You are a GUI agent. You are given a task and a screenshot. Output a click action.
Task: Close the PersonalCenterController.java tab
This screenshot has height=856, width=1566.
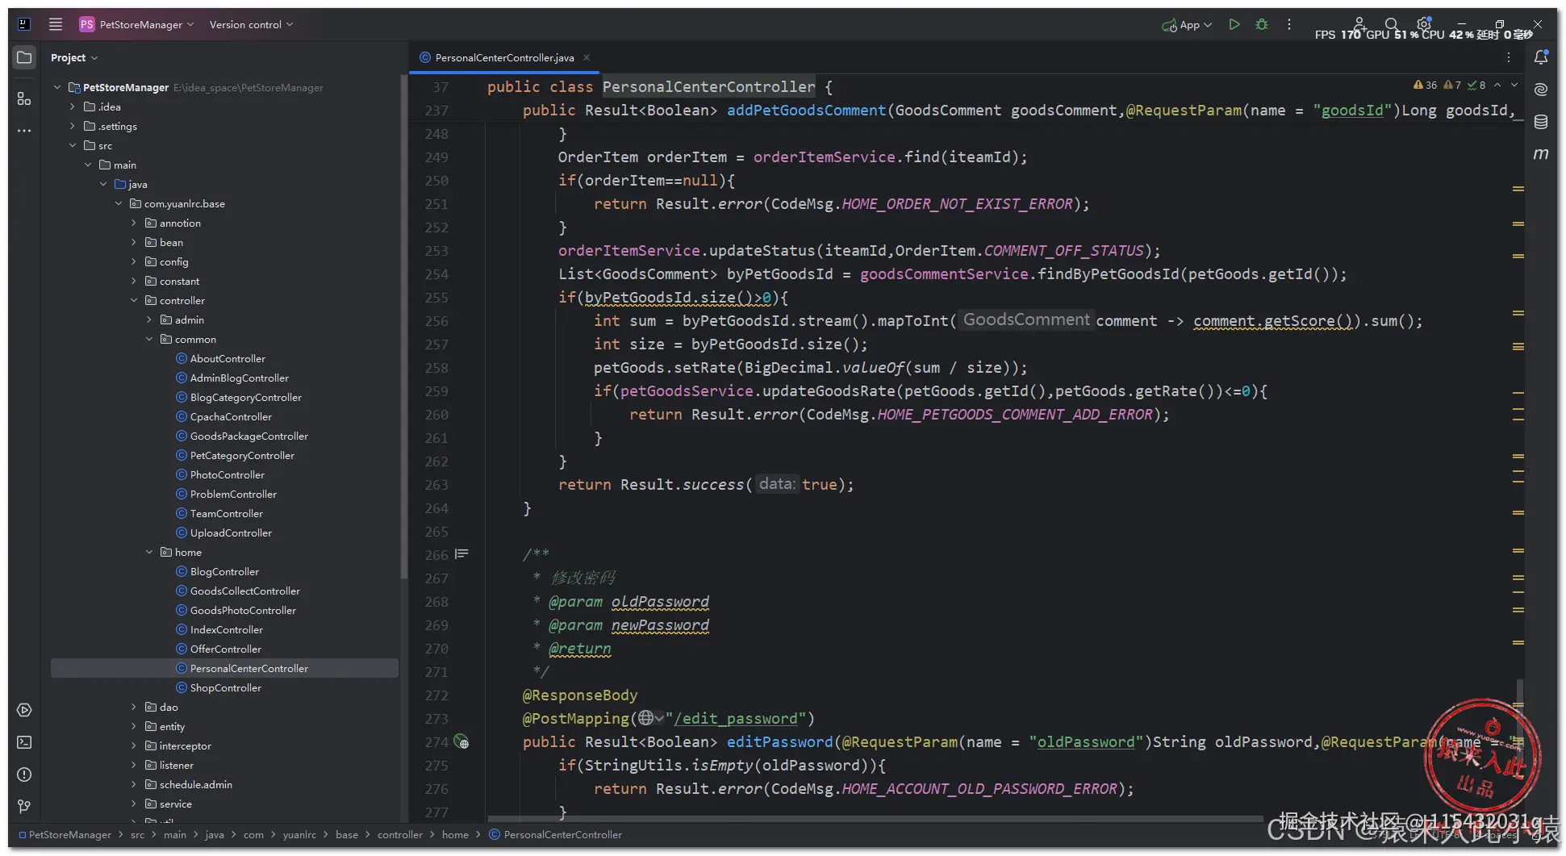coord(587,57)
